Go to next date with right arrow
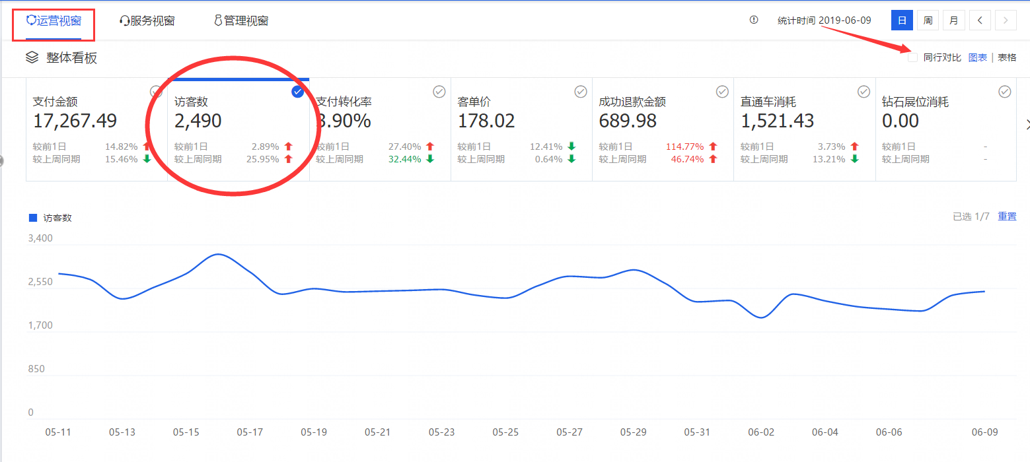Screen dimensions: 1030x462 coord(1006,20)
